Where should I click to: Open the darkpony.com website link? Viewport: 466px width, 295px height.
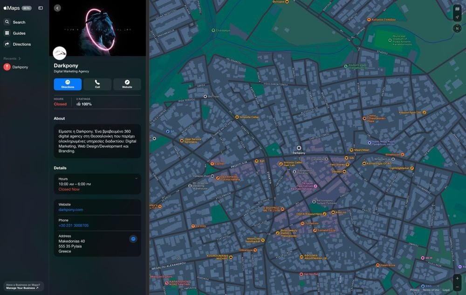tap(71, 210)
